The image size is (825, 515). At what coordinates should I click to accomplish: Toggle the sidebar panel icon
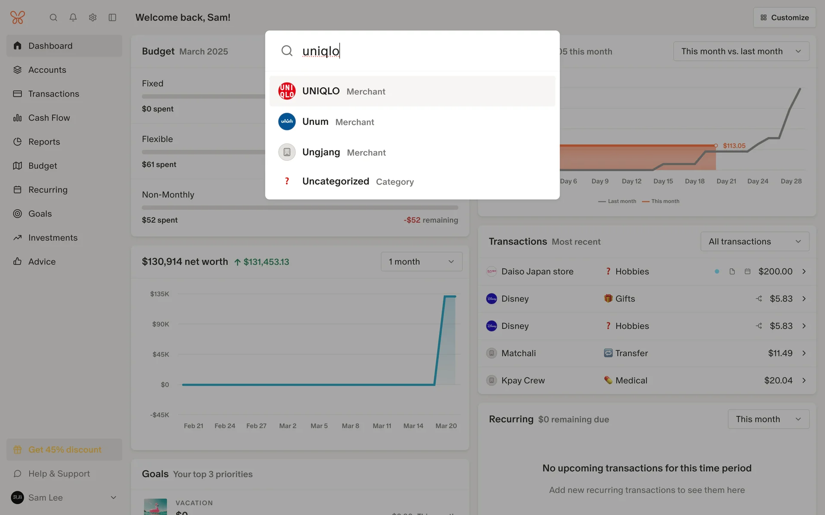tap(113, 18)
